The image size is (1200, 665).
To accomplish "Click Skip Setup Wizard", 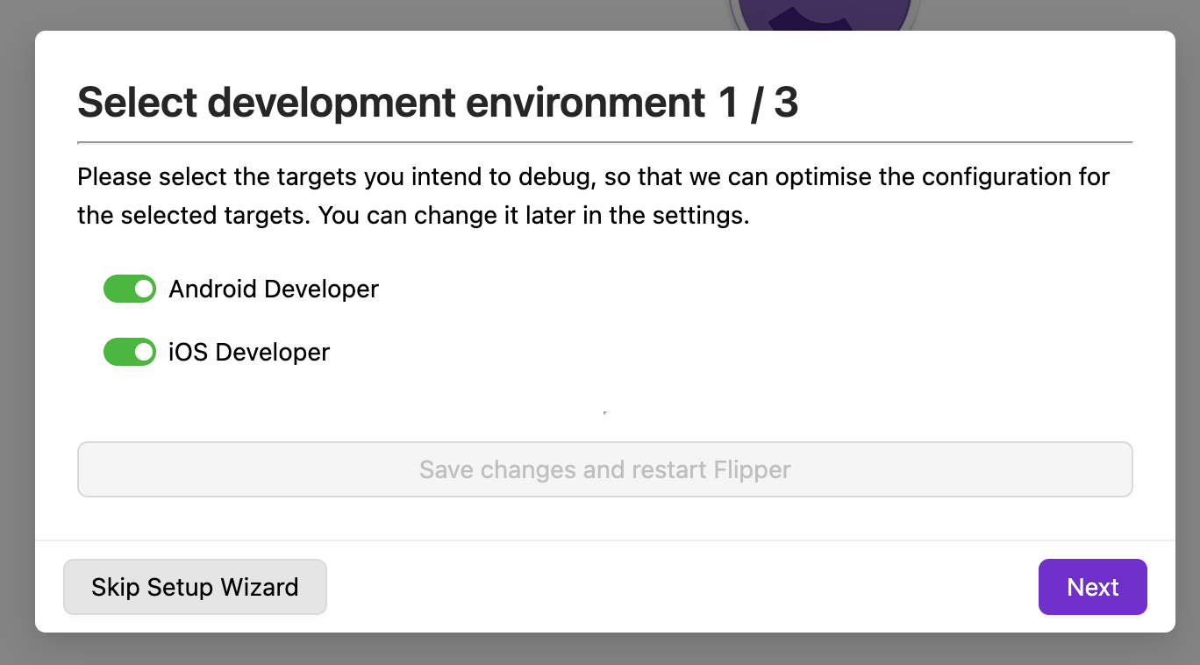I will tap(195, 587).
